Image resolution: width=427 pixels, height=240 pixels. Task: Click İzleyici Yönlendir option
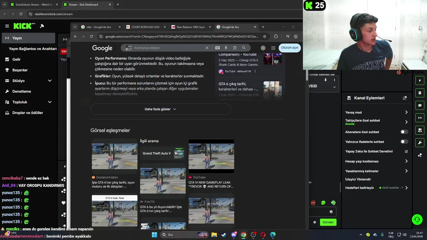[x=358, y=179]
